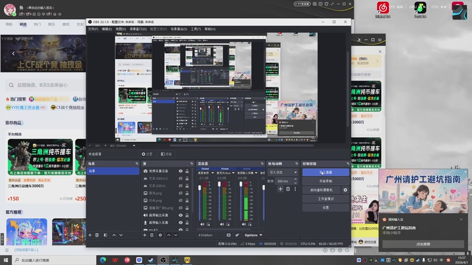This screenshot has width=472, height=265.
Task: Move the source down with the Sources dock arrow
Action: (x=176, y=235)
